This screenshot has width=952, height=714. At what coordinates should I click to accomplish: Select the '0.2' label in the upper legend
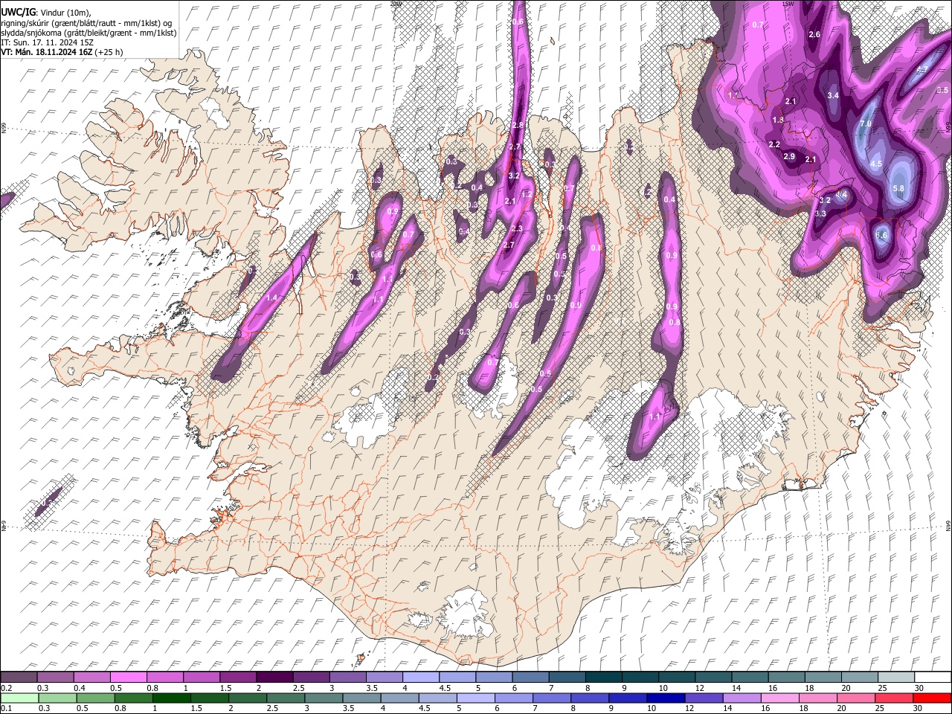(7, 688)
